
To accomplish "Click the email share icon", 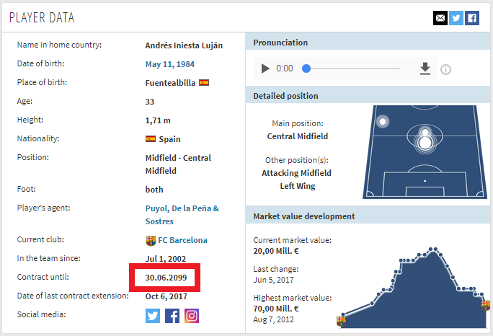I will coord(440,18).
